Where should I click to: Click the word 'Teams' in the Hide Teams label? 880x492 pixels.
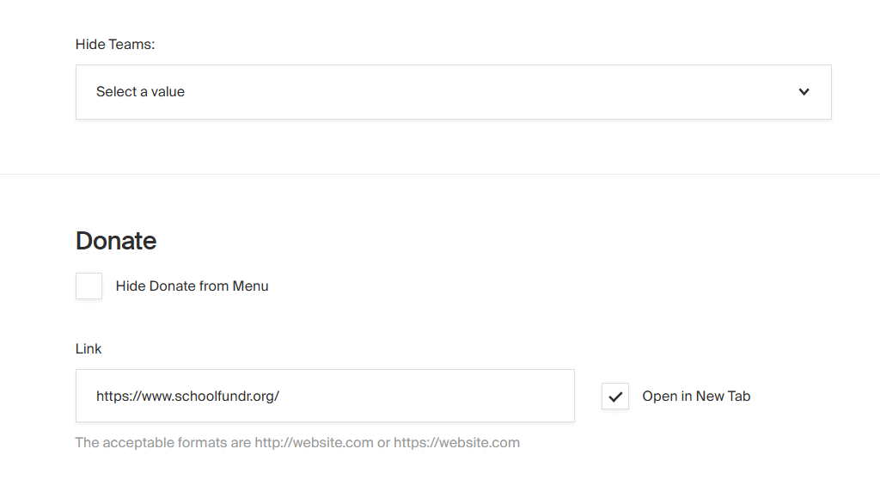pyautogui.click(x=130, y=45)
